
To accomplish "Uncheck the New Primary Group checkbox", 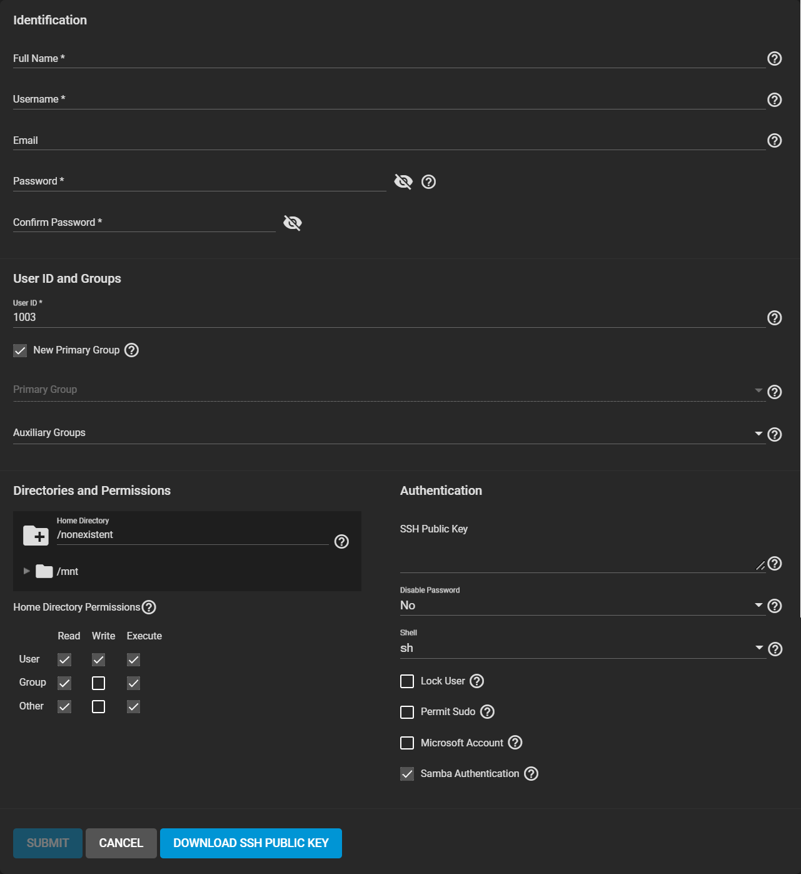I will click(20, 350).
